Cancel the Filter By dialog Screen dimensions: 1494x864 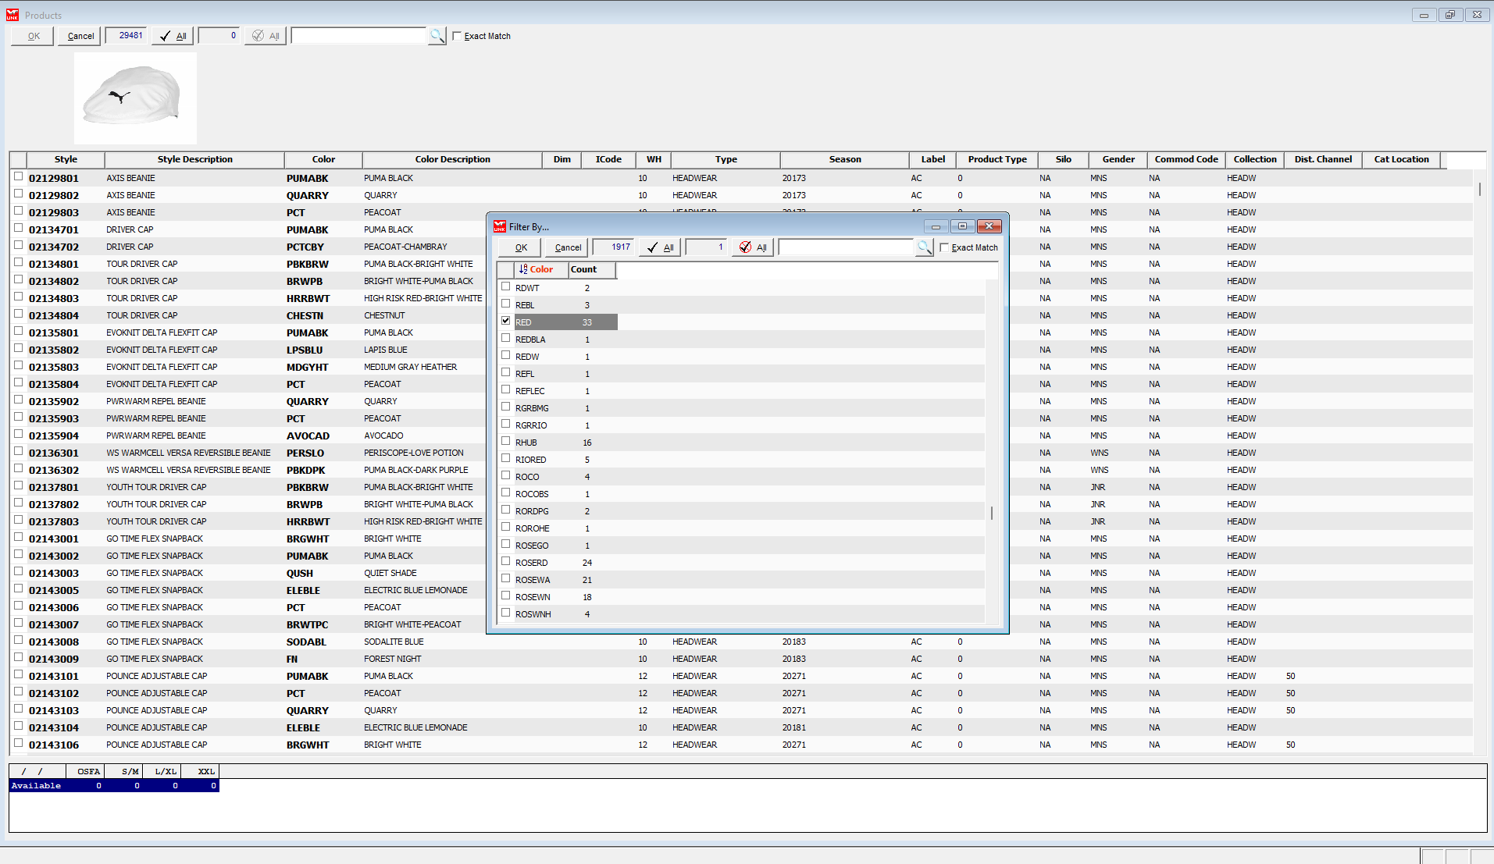(x=568, y=247)
